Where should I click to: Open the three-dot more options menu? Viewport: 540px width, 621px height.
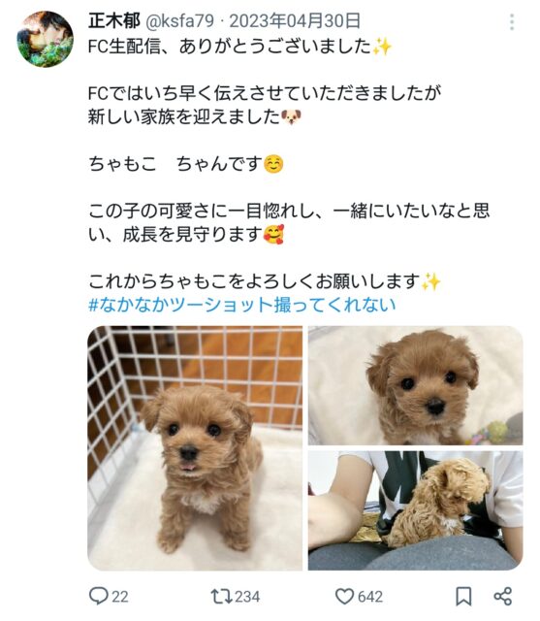click(512, 22)
